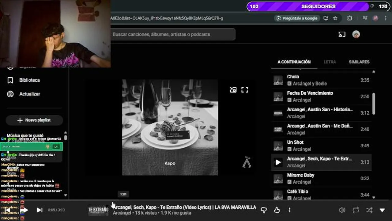Play Chula from the queue
Viewport: 392px width, 221px height.
[x=321, y=80]
